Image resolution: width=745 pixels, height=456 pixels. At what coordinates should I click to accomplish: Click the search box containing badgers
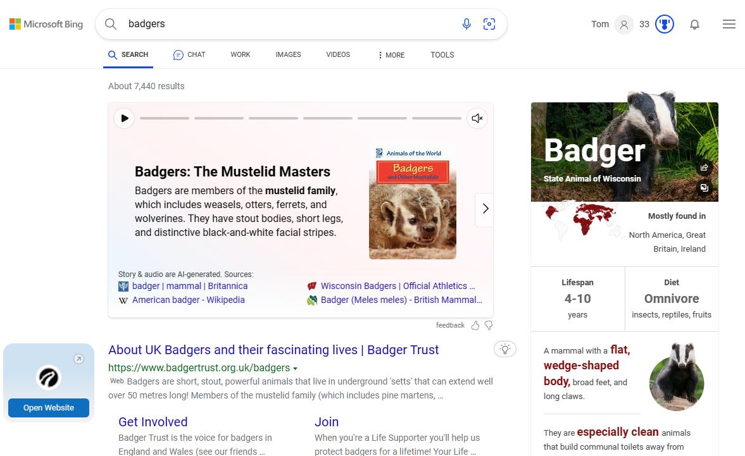click(285, 24)
